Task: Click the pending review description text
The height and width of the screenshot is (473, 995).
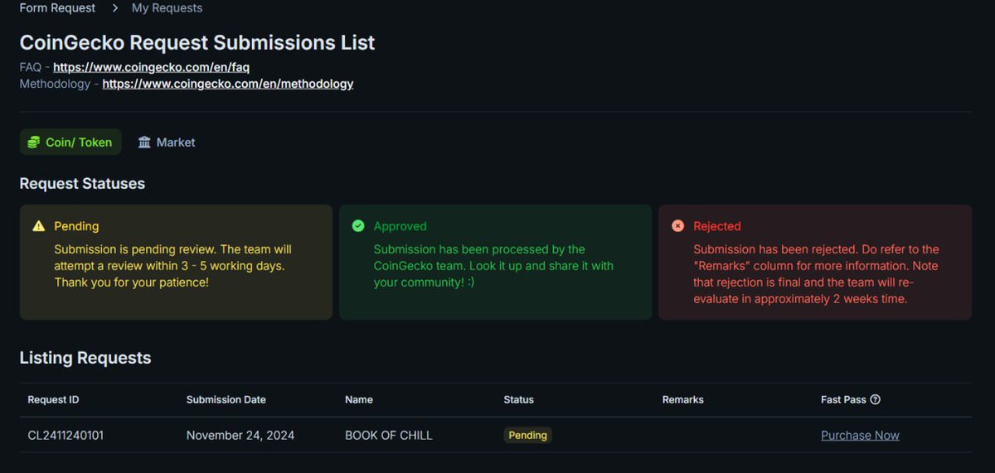Action: 172,266
